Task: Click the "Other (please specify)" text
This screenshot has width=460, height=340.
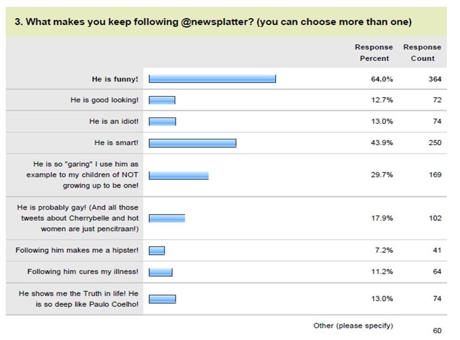Action: 353,326
